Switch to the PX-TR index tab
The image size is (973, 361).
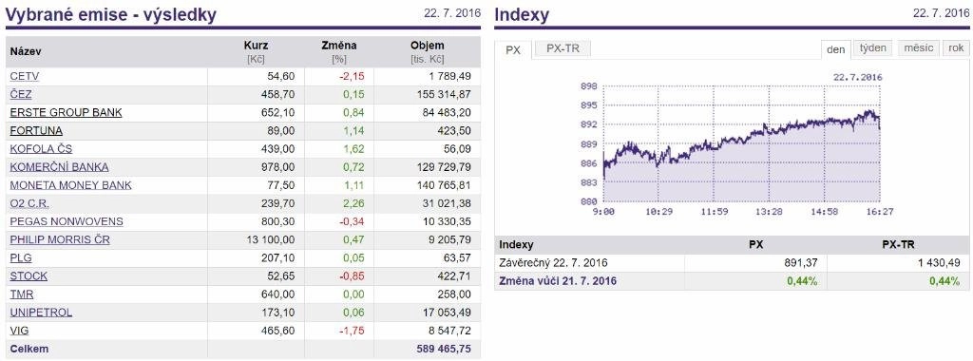coord(563,48)
